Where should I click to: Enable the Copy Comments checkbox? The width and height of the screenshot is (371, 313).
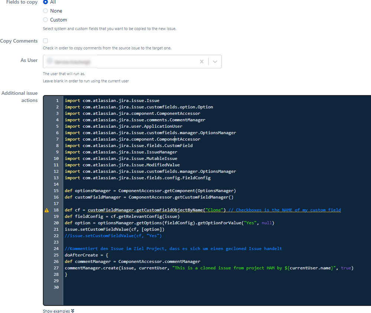point(45,41)
